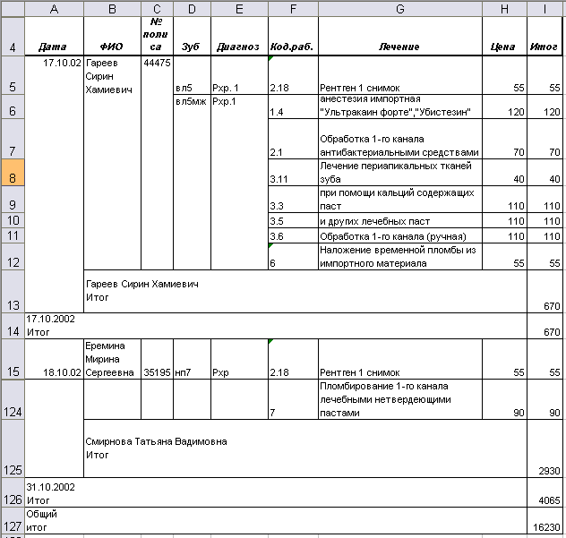Select row 7 header
566x538 pixels.
tap(13, 139)
